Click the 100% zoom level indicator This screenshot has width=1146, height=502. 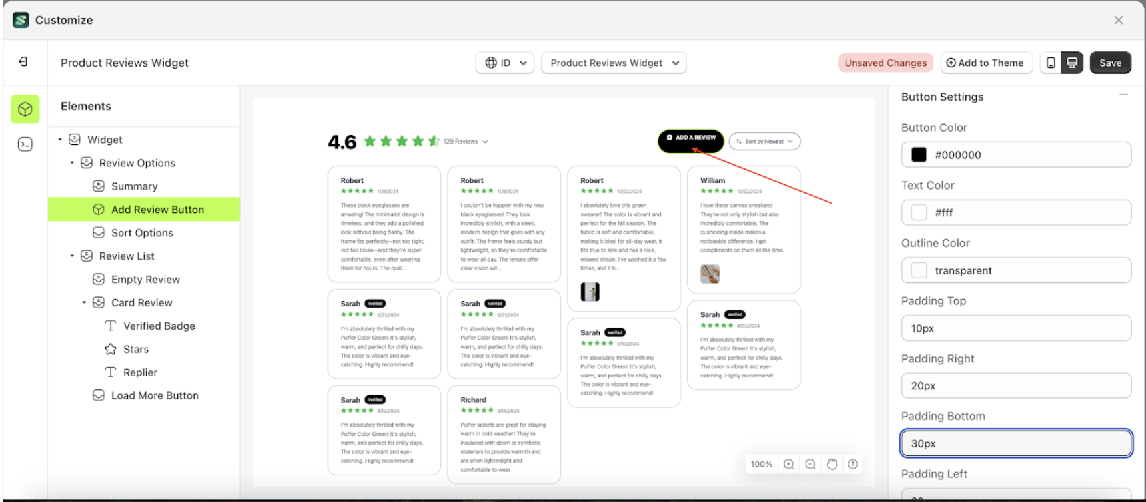coord(761,464)
